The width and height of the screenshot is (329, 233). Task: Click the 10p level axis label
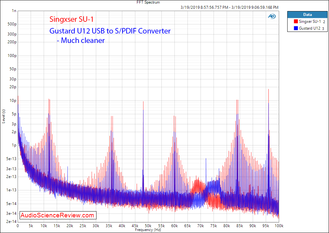pyautogui.click(x=13, y=101)
